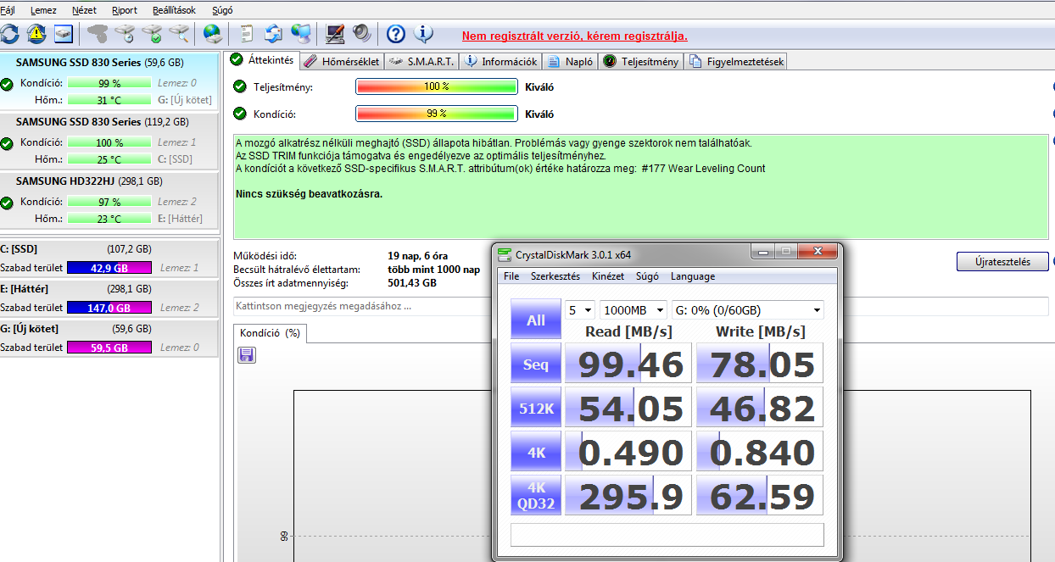Open File menu in CrystalDiskMark
The width and height of the screenshot is (1055, 562).
click(x=511, y=276)
